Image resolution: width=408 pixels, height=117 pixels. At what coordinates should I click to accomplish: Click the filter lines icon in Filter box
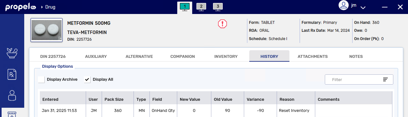(385, 79)
